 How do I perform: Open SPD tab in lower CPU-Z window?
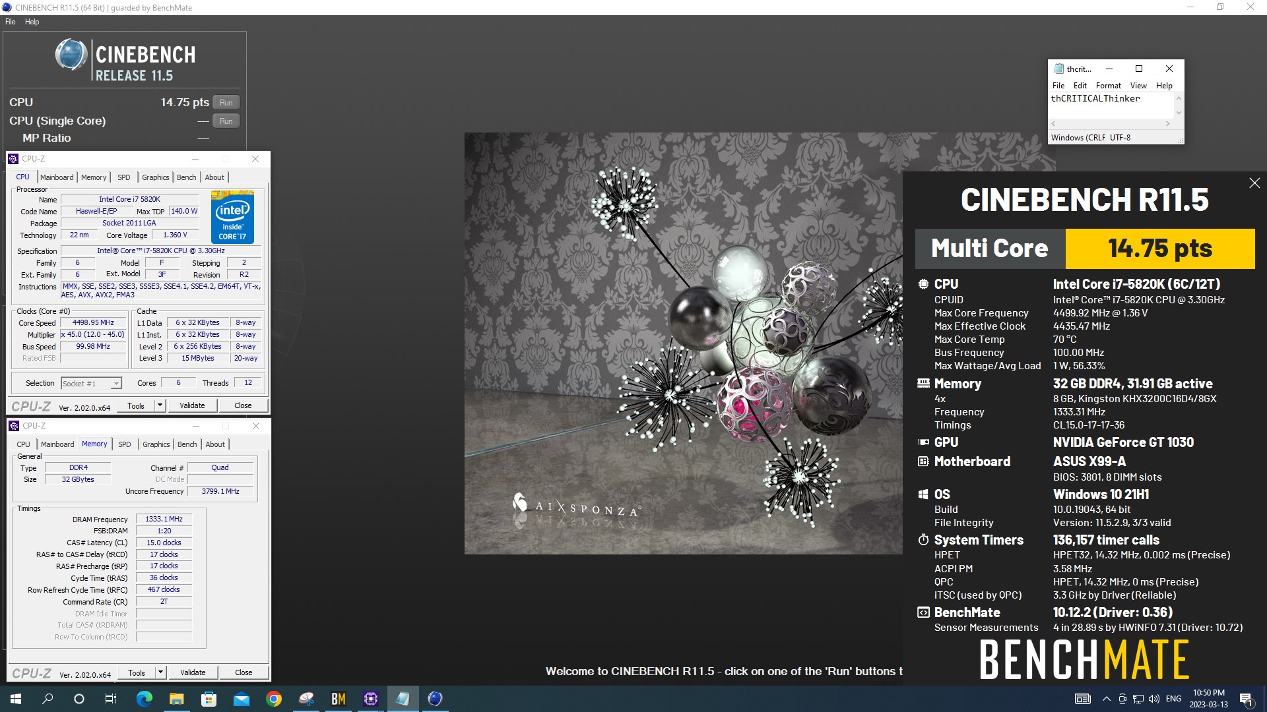125,444
